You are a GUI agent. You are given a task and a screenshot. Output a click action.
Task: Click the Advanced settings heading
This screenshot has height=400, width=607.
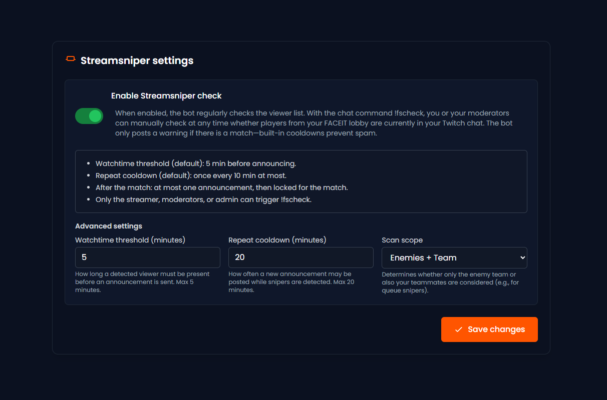(109, 226)
